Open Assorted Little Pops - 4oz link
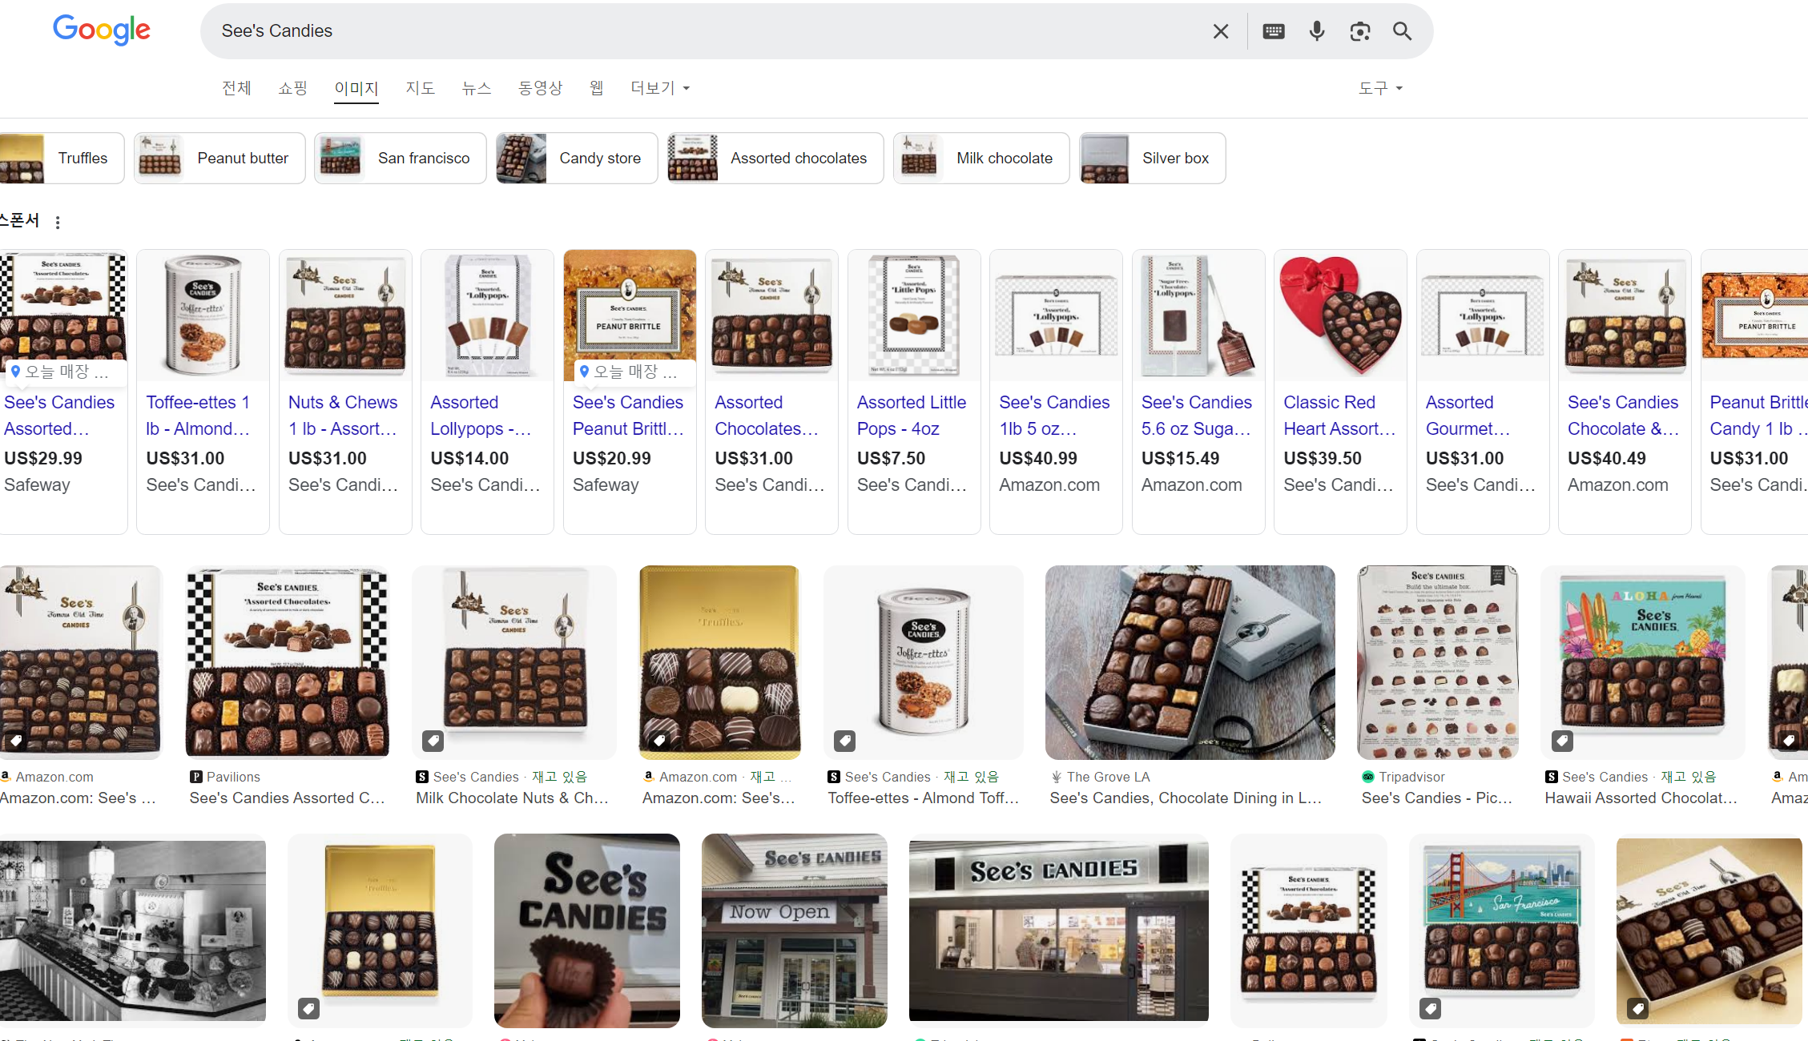 (x=912, y=416)
